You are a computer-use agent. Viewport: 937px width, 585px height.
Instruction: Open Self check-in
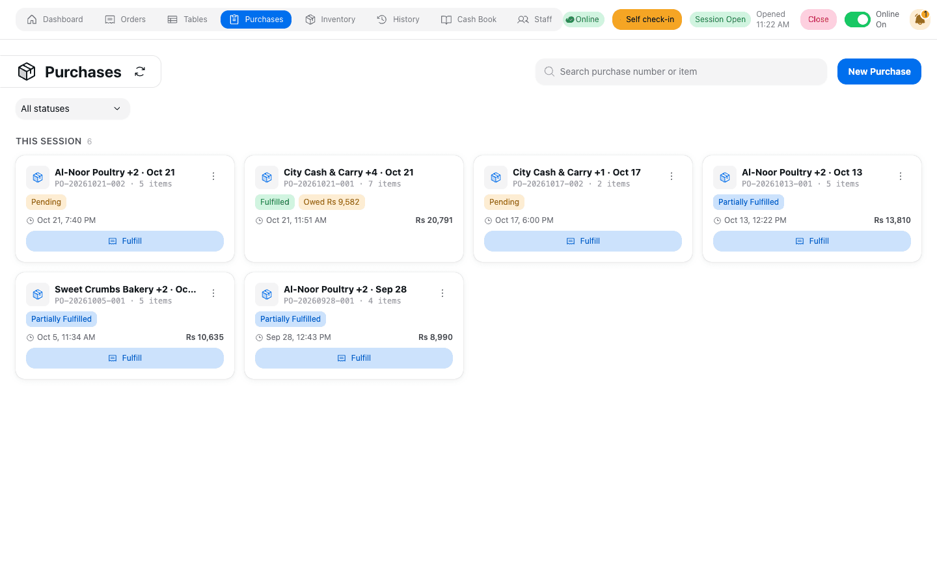tap(647, 19)
